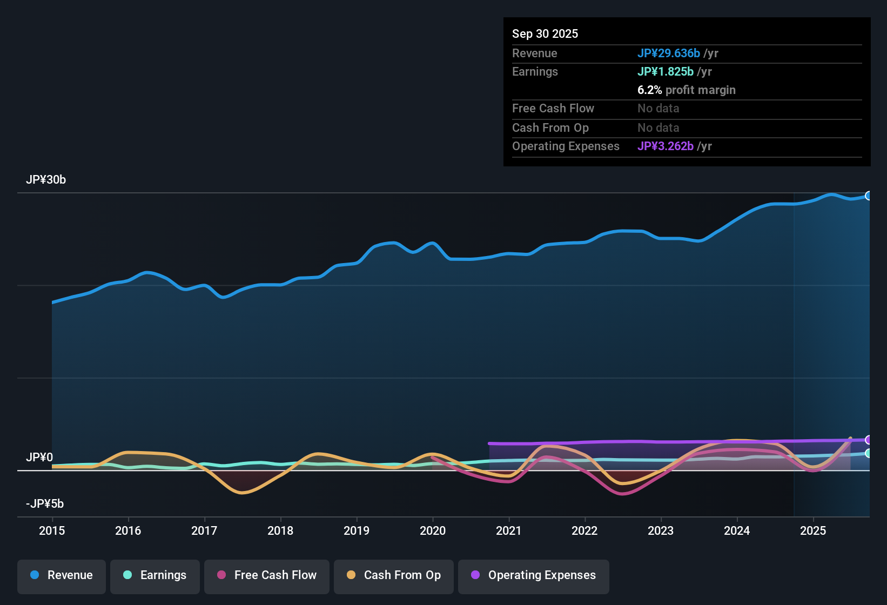Hide the Free Cash Flow series
The height and width of the screenshot is (605, 887).
(266, 575)
